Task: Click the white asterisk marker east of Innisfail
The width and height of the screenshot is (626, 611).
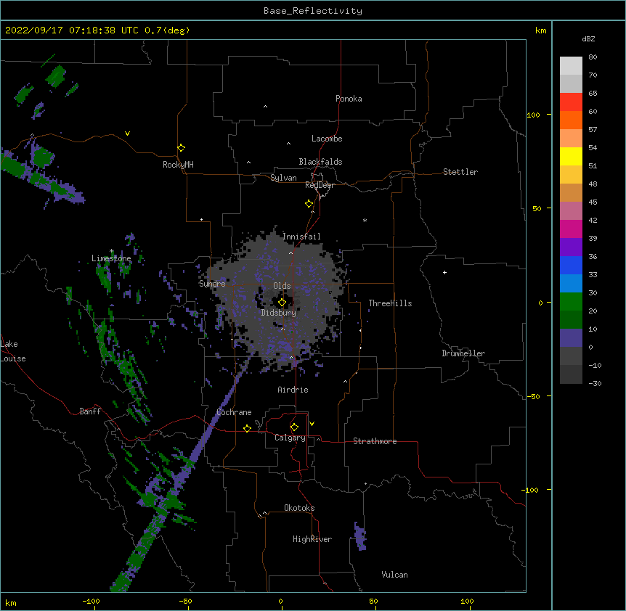Action: (x=365, y=220)
